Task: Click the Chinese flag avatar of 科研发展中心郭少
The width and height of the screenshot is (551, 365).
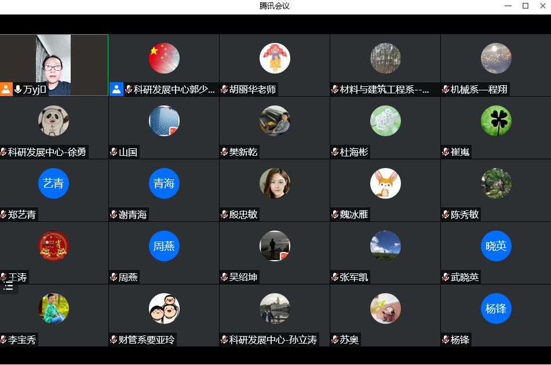Action: [x=164, y=59]
